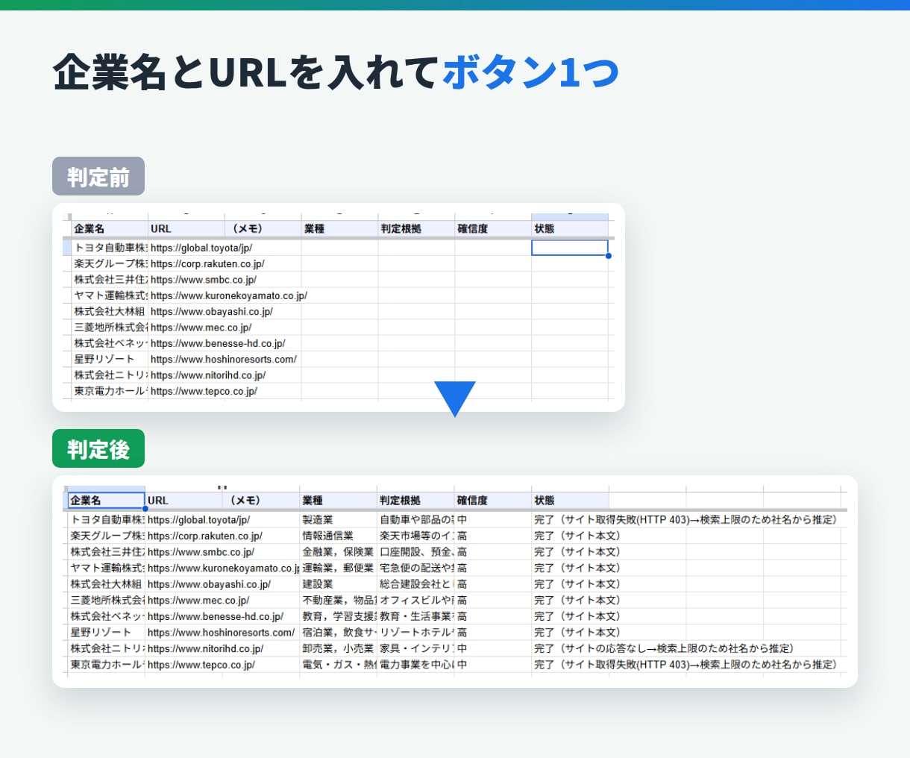
Task: Click the 業種 header in the 判定前 sheet
Action: (x=340, y=228)
